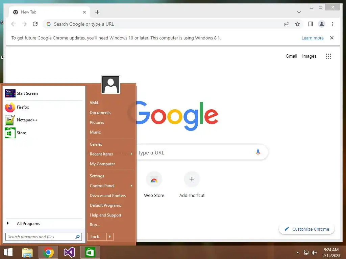
Task: Click the taskbar clock and date
Action: click(x=331, y=253)
